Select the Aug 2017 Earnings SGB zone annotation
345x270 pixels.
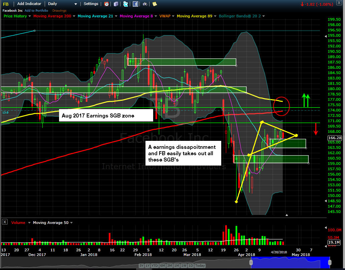click(x=106, y=115)
